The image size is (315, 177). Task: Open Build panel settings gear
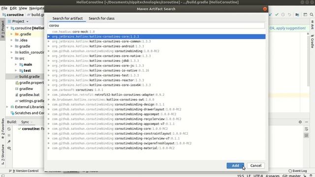pos(300,122)
